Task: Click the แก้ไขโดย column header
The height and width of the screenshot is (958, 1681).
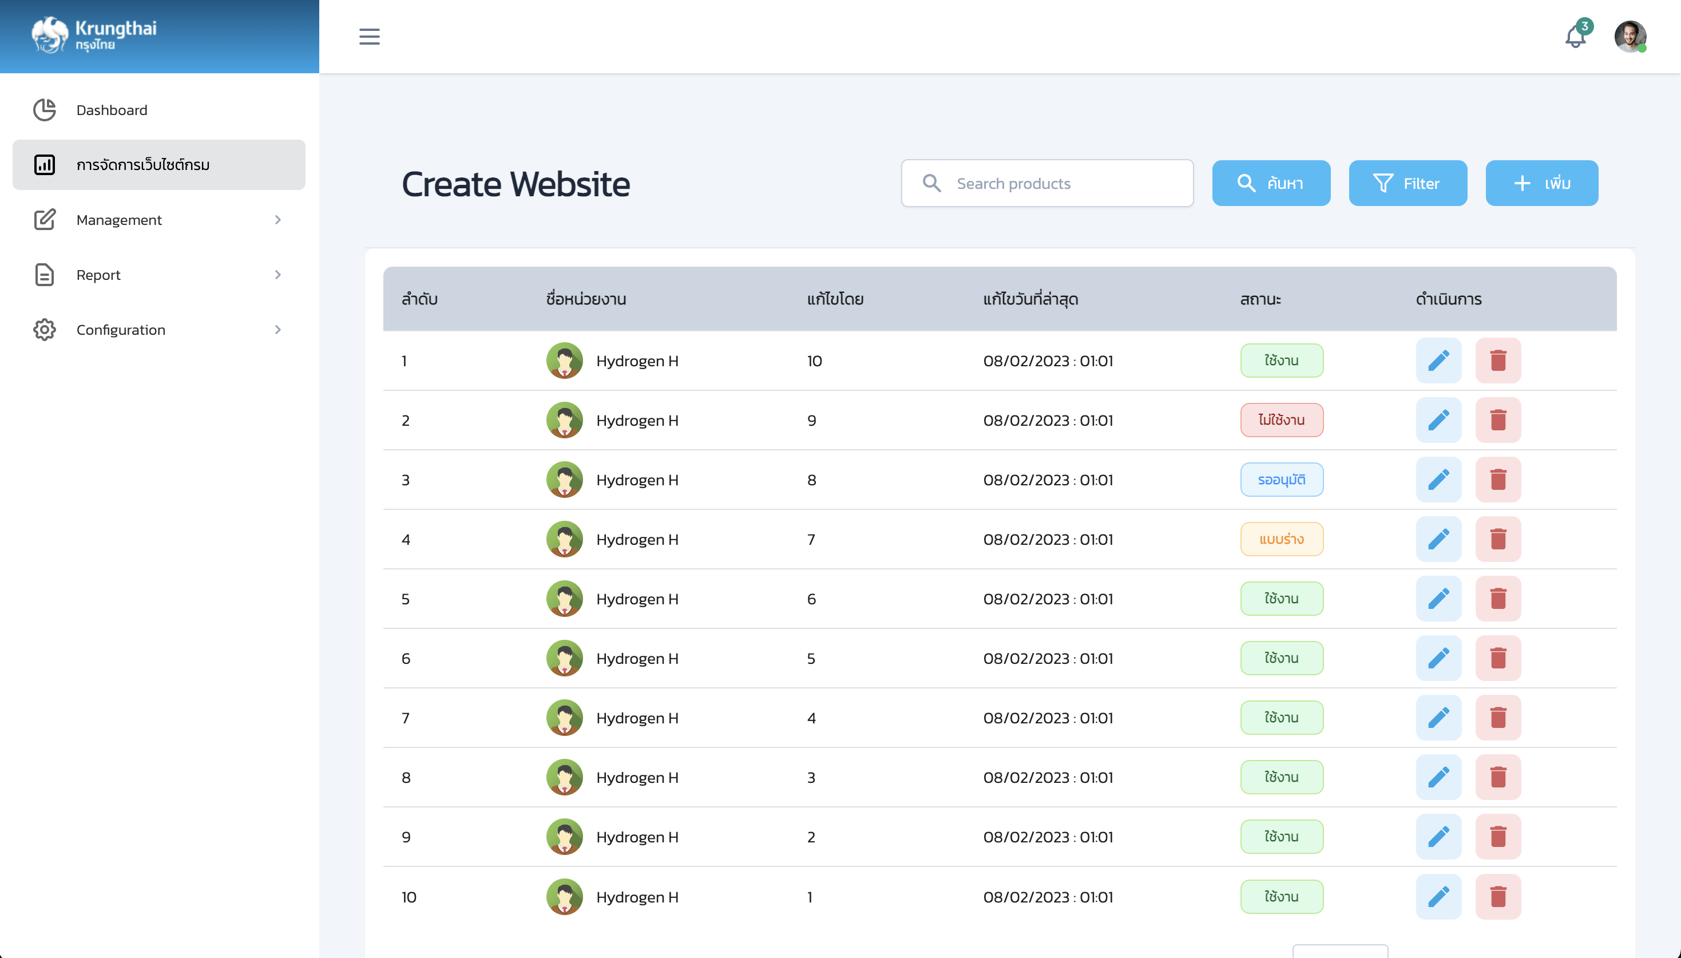Action: click(835, 299)
